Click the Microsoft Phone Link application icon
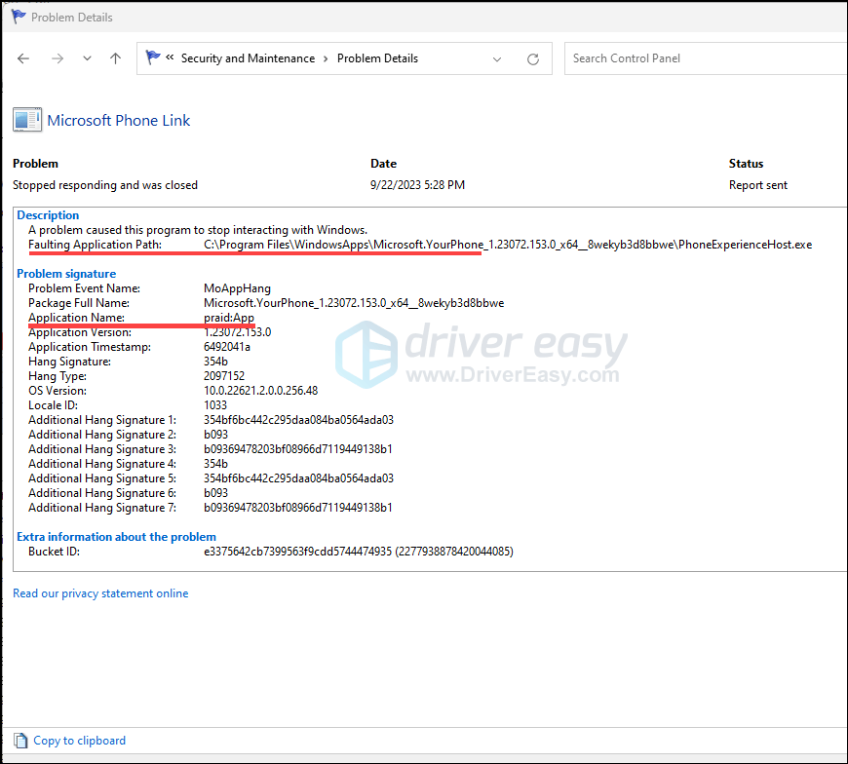 27,119
